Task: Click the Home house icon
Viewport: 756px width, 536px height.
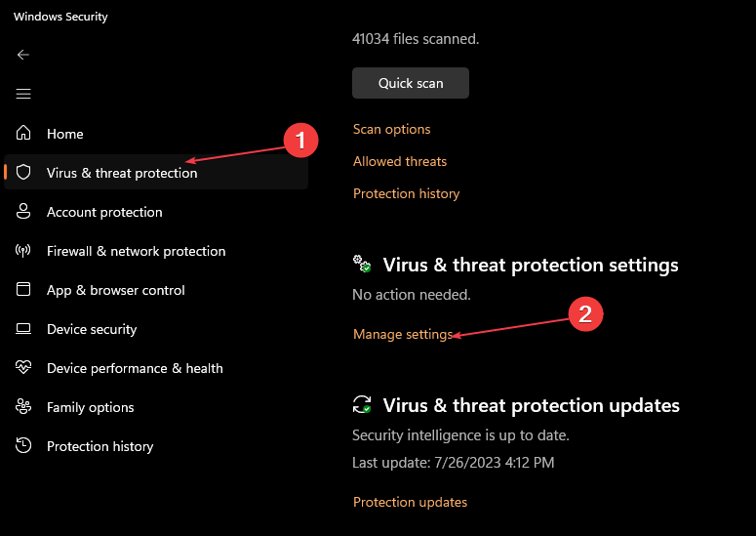Action: pos(23,133)
